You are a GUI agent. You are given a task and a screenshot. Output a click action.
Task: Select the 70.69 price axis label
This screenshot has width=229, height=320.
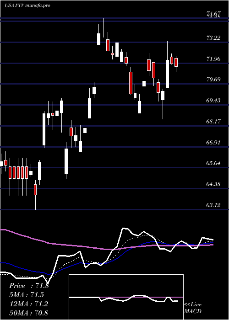click(214, 80)
